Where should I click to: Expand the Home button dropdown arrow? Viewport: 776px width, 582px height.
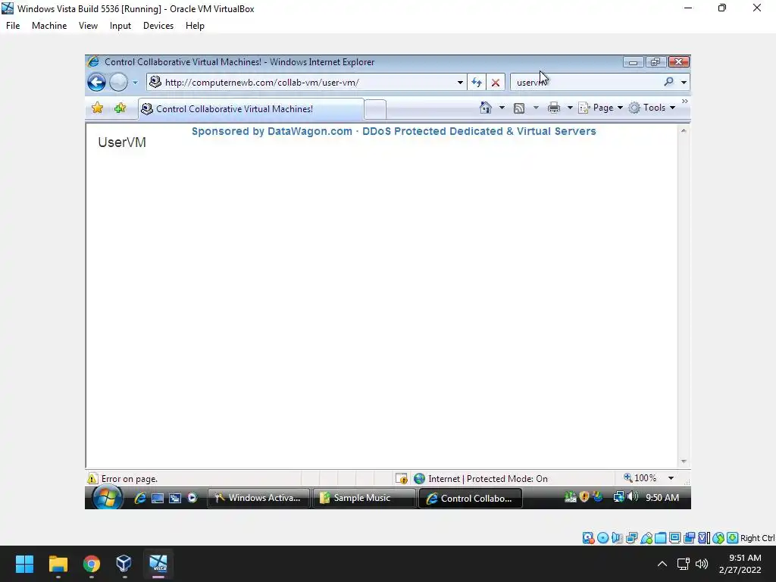tap(502, 108)
